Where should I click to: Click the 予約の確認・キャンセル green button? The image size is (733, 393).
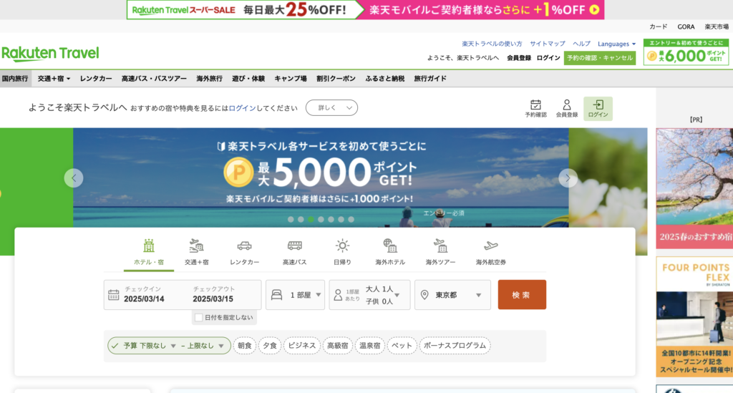(x=600, y=58)
